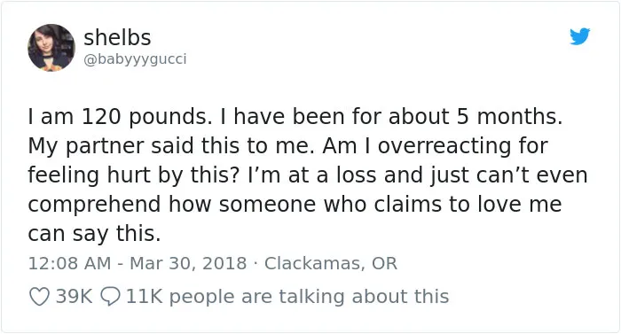Visit the @babyyygucci handle

coord(135,59)
